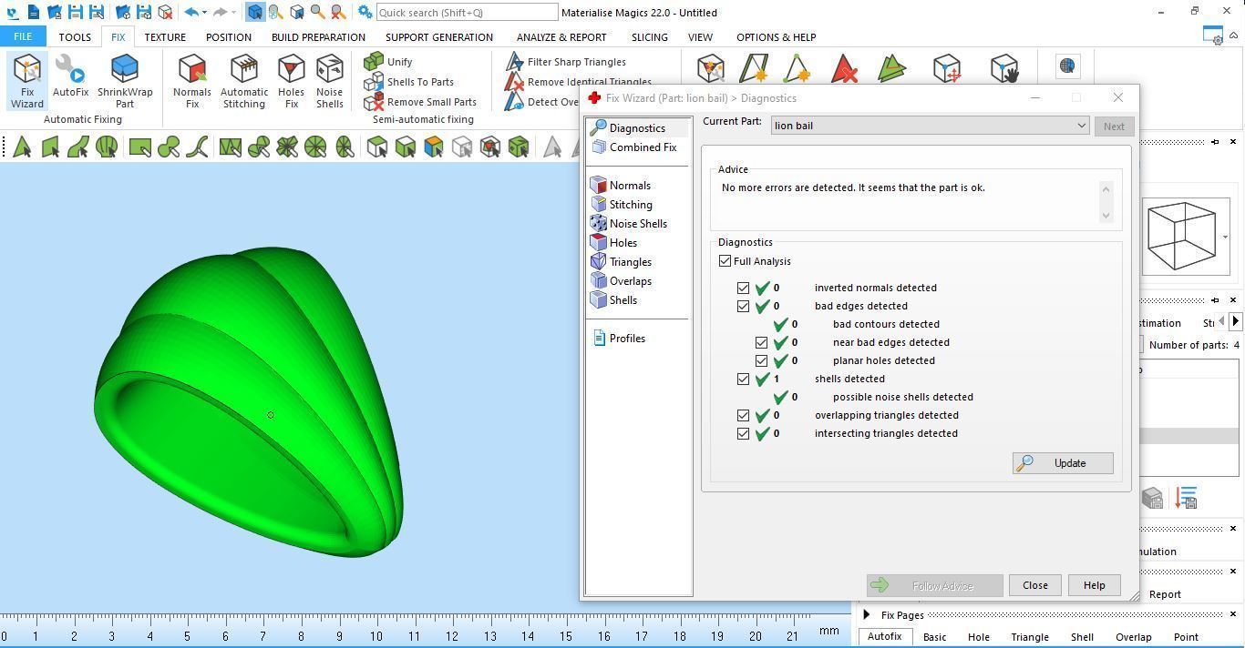Toggle the Full Analysis checkbox
The height and width of the screenshot is (648, 1245).
(725, 261)
